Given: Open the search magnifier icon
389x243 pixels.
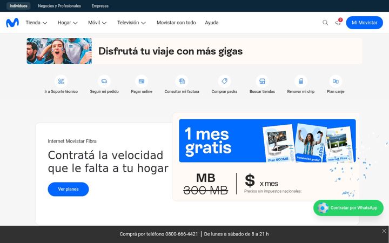Looking at the screenshot, I should (325, 23).
